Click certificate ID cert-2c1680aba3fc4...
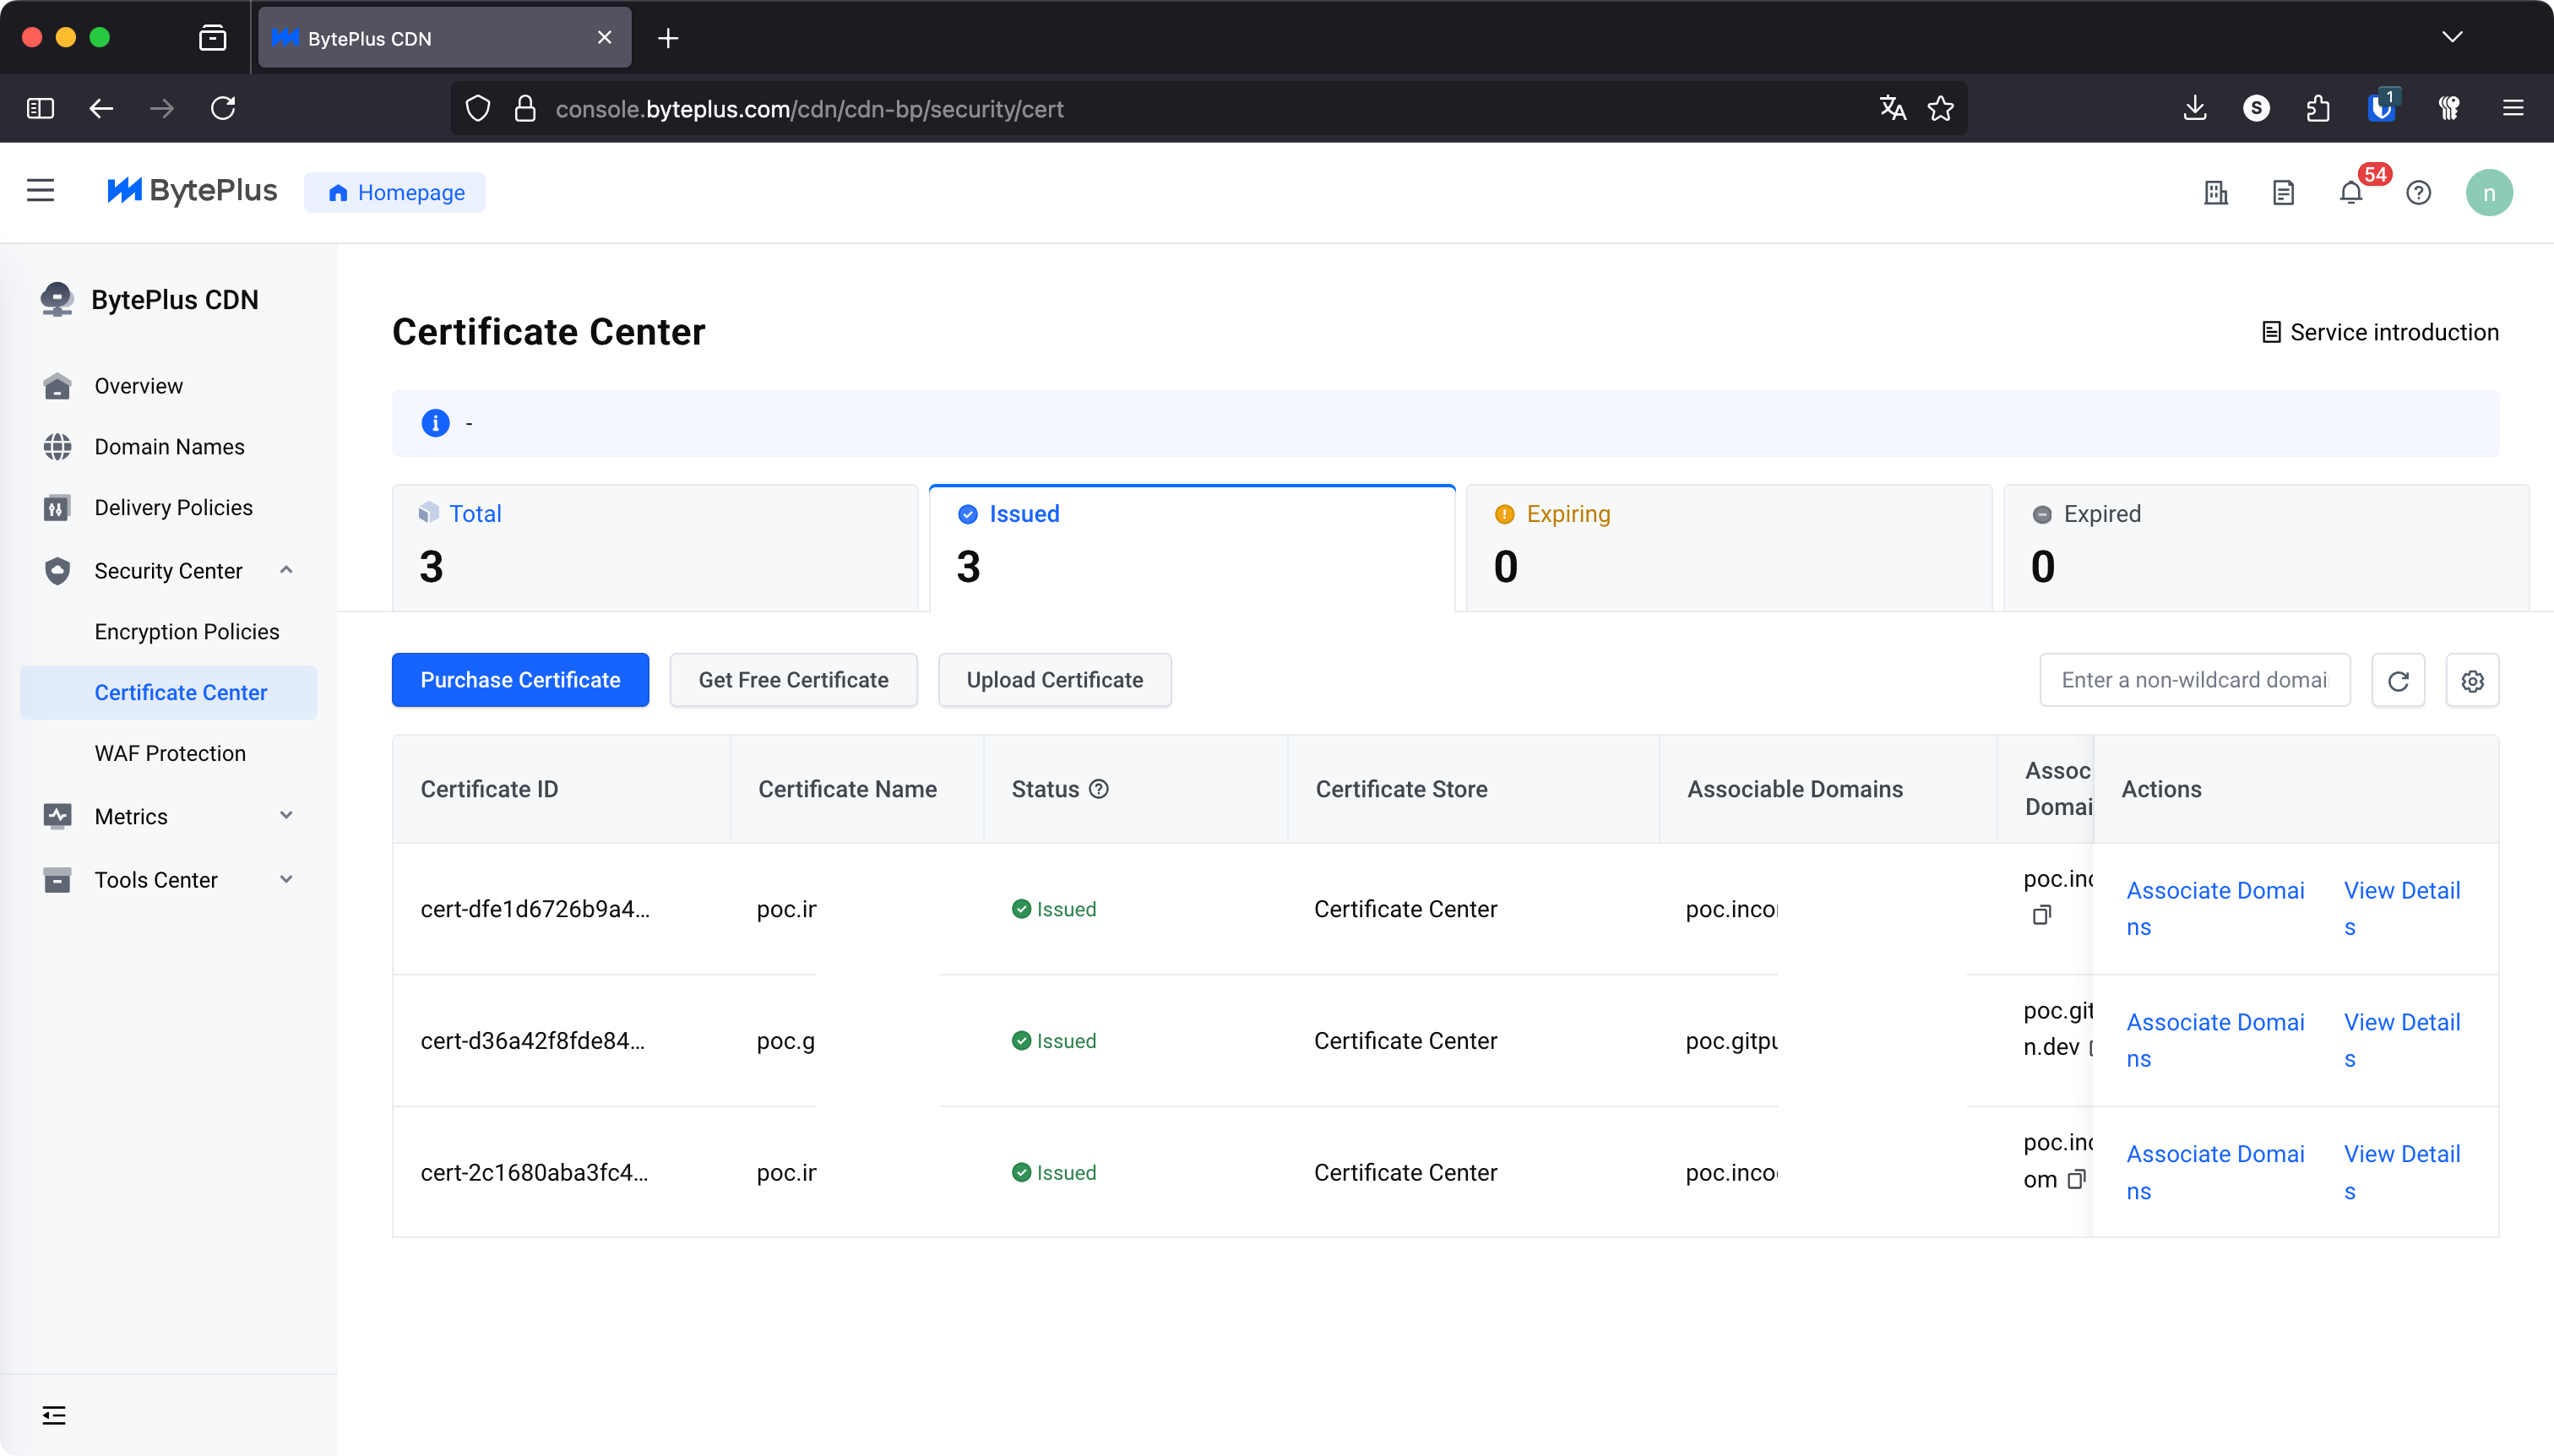 click(535, 1173)
